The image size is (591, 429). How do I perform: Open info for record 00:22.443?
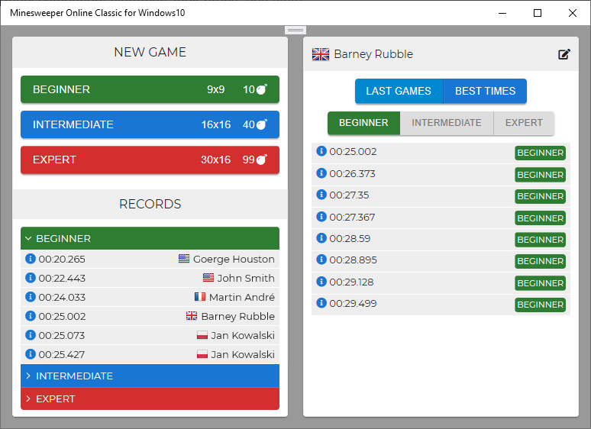tap(30, 278)
